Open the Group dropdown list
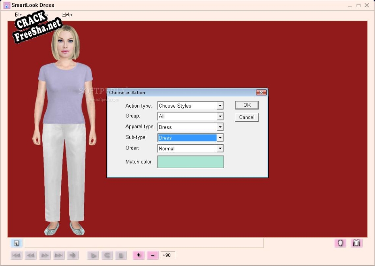This screenshot has width=375, height=266. click(220, 116)
